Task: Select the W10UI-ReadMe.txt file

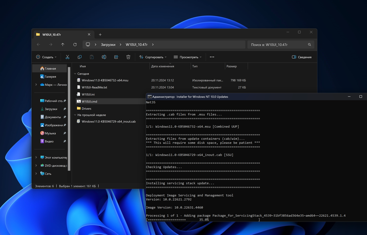Action: point(94,88)
